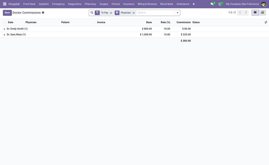Sort by Patient column header
The image size is (269, 165).
tap(65, 22)
